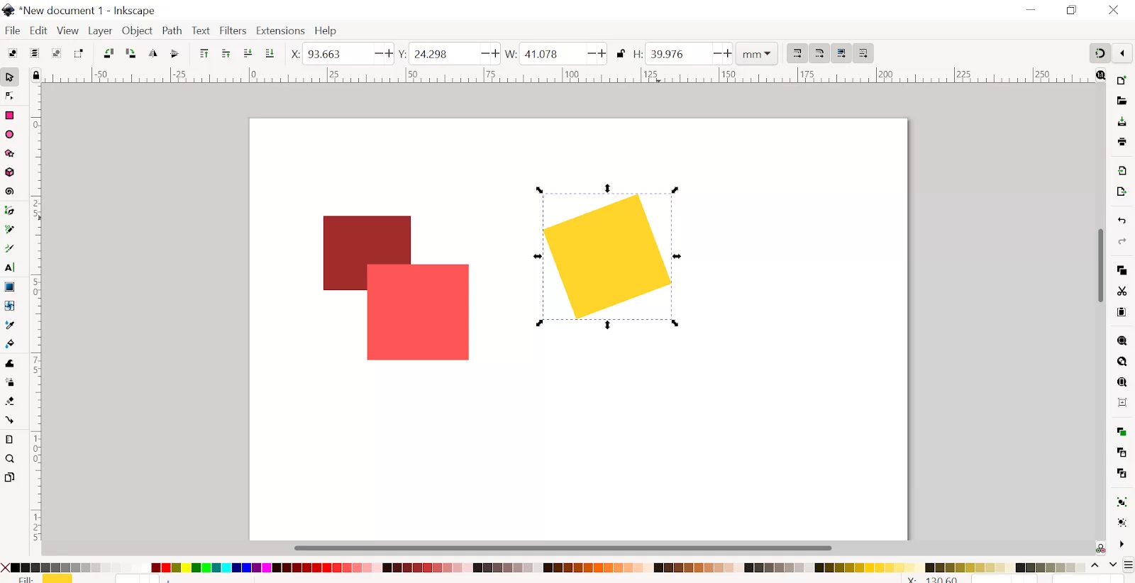Toggle scaling rounded rectangle corners
This screenshot has width=1135, height=583.
click(x=819, y=54)
